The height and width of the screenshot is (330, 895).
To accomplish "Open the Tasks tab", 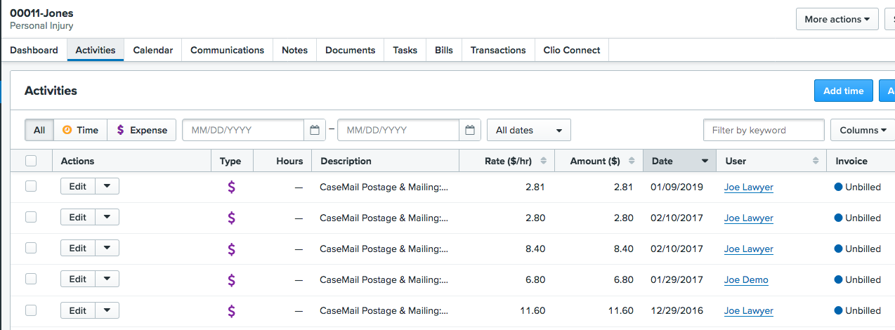I will point(405,50).
